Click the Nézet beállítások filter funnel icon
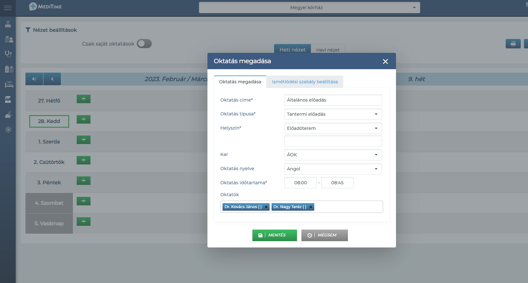The image size is (528, 283). [28, 30]
